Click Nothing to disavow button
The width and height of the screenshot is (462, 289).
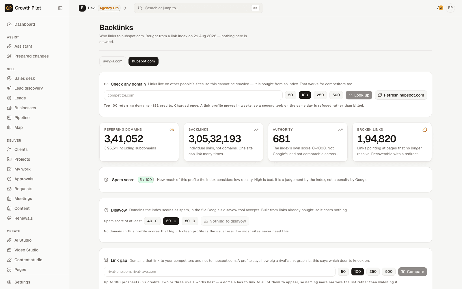point(225,221)
